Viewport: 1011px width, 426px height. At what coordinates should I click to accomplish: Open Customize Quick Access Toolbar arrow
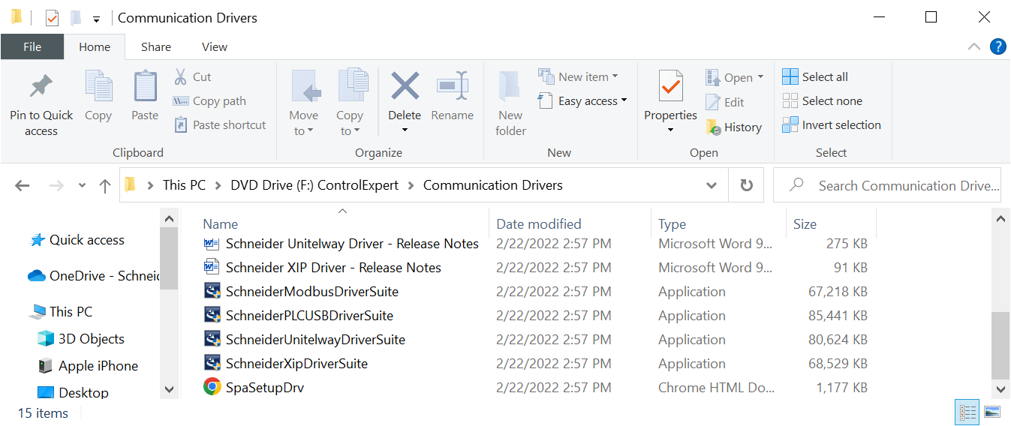tap(96, 19)
